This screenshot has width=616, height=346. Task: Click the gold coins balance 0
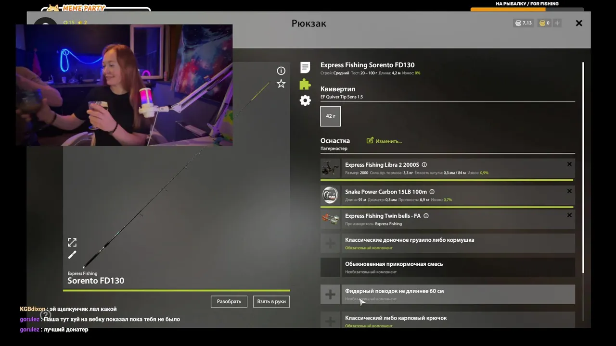545,23
